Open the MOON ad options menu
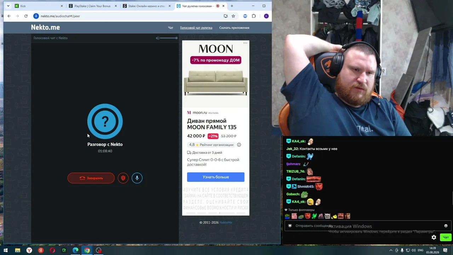The height and width of the screenshot is (255, 453). [x=245, y=43]
